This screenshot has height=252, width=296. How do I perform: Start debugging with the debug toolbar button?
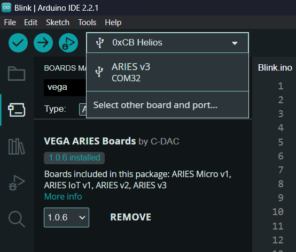(x=68, y=43)
